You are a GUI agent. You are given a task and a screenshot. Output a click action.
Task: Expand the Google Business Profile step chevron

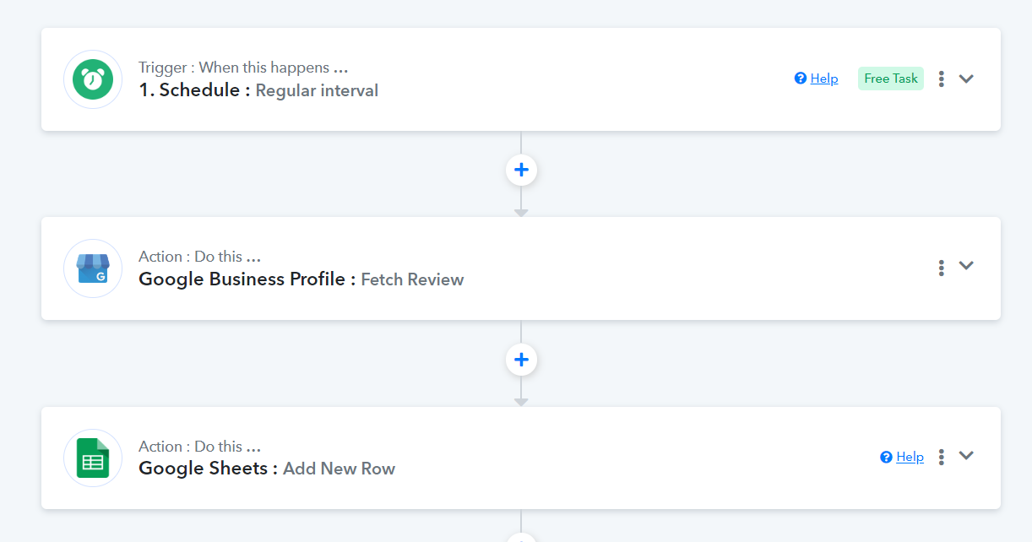tap(966, 265)
